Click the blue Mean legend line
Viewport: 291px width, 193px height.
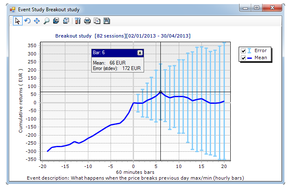pos(250,58)
